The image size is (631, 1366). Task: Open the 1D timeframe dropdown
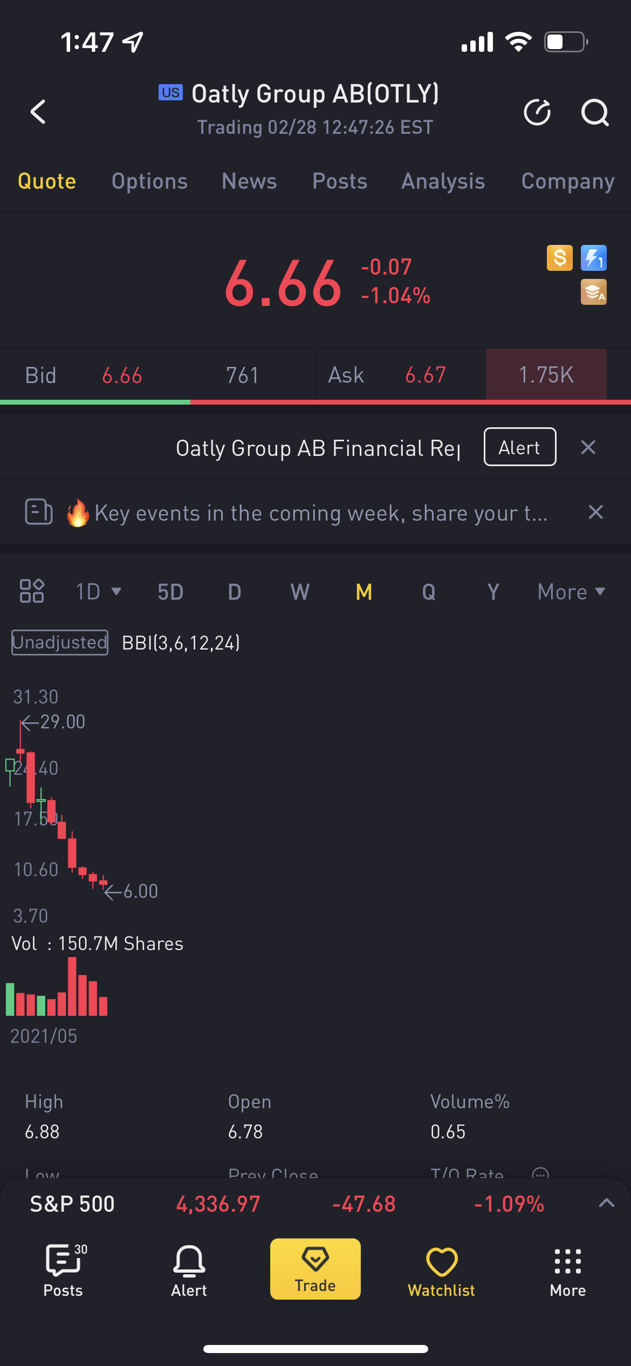[98, 592]
